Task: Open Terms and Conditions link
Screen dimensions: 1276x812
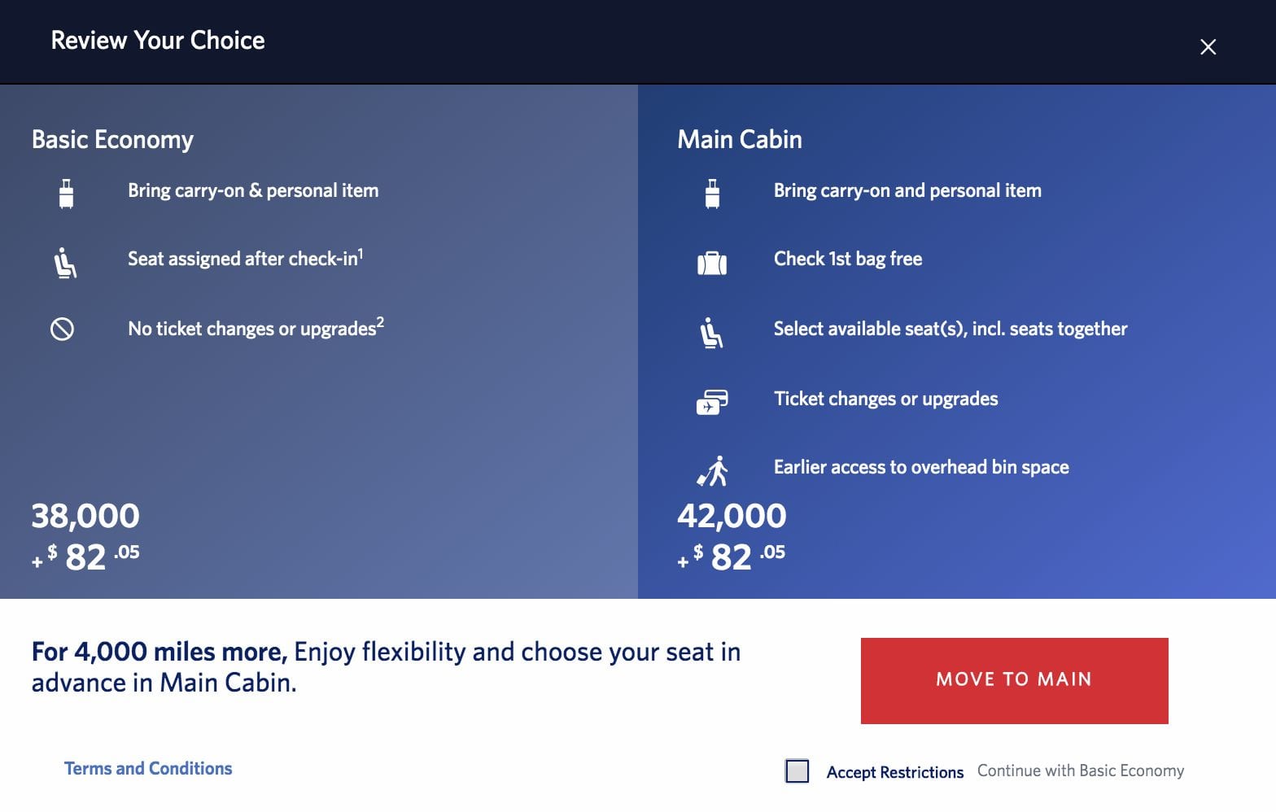Action: click(148, 769)
